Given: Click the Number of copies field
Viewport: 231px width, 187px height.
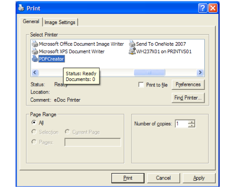Looking at the screenshot, I should click(182, 124).
